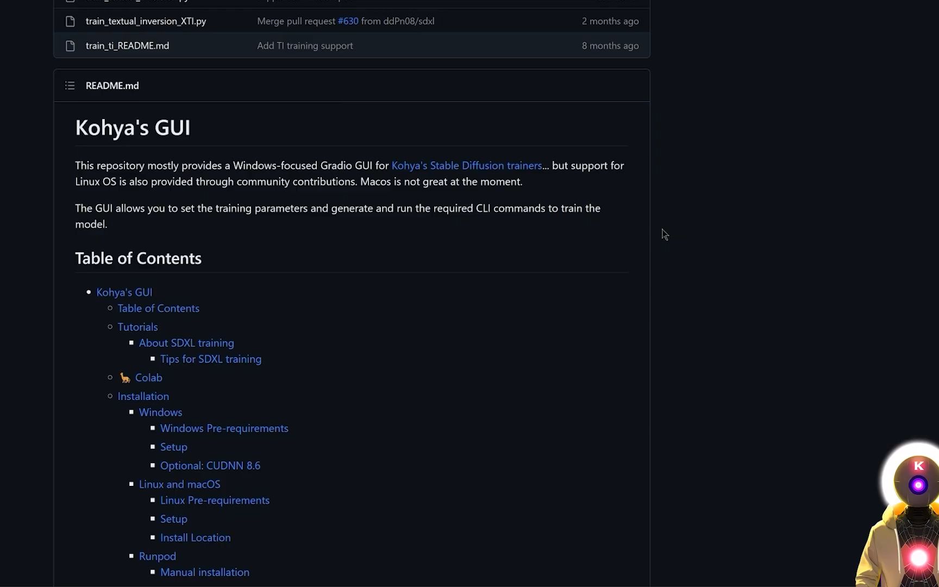Go to Installation section link

pyautogui.click(x=143, y=396)
